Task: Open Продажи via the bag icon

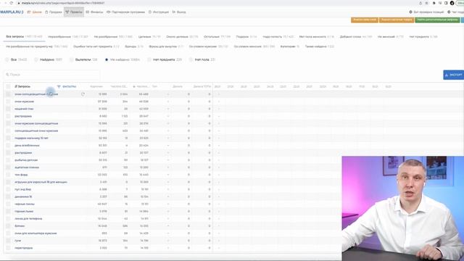Action: coord(46,12)
